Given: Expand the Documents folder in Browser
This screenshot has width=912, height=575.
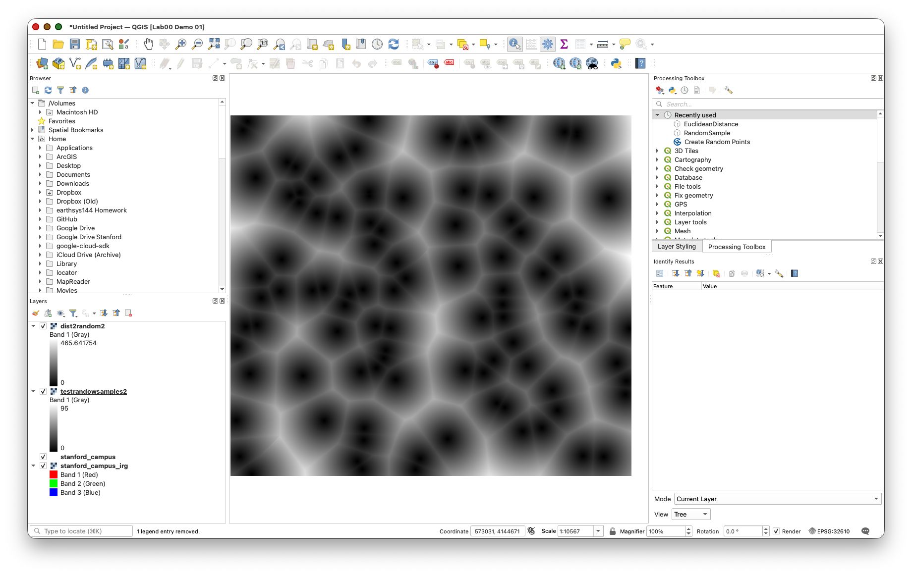Looking at the screenshot, I should (40, 174).
